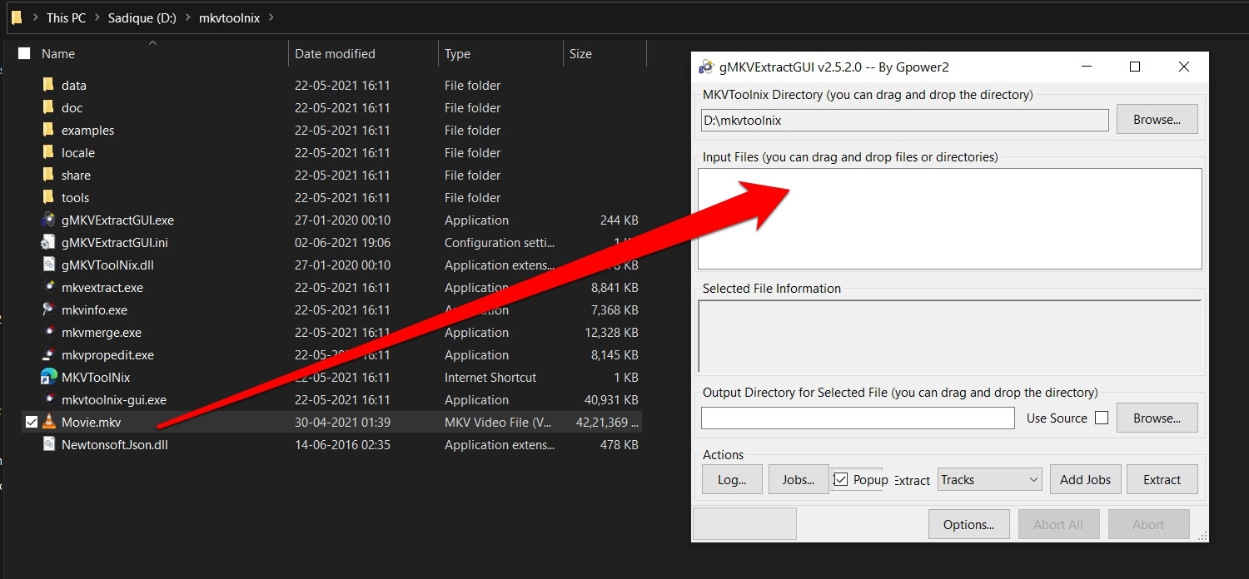The image size is (1249, 579).
Task: Click the output directory text field
Action: point(858,418)
